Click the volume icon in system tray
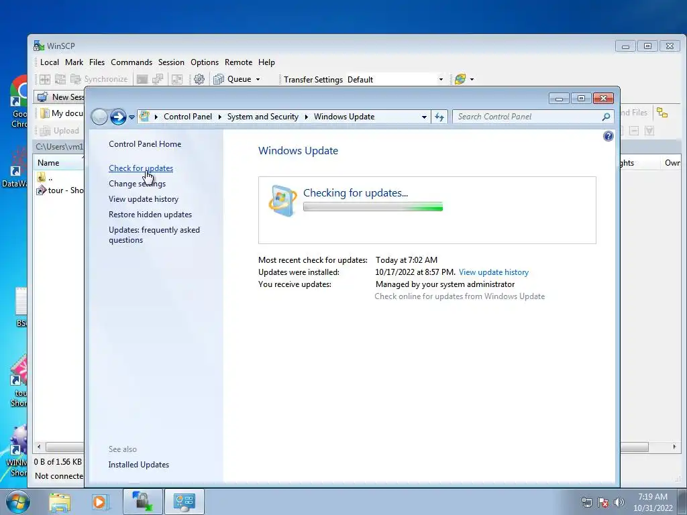This screenshot has width=687, height=515. [619, 502]
